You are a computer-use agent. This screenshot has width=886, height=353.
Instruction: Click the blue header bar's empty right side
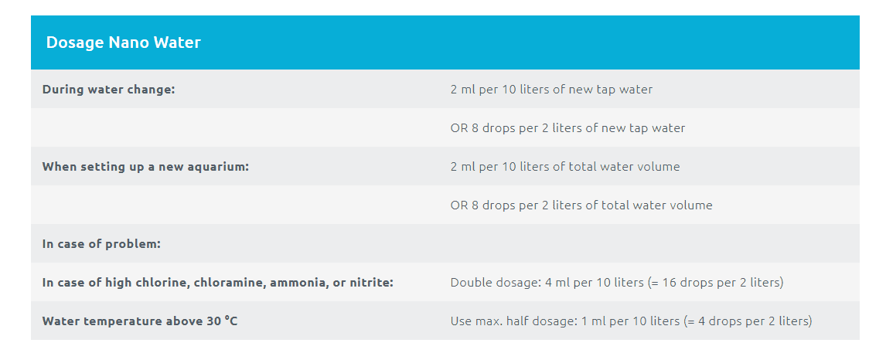click(618, 42)
